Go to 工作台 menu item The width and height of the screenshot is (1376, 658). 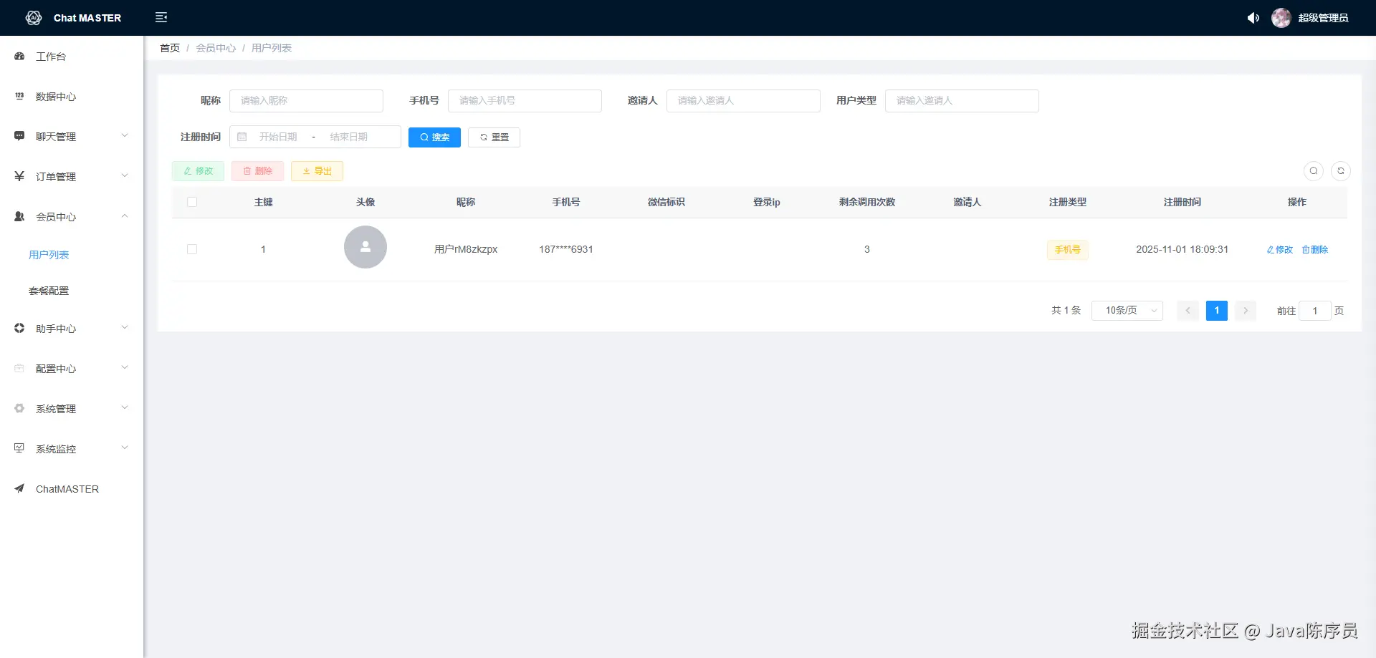[x=51, y=57]
